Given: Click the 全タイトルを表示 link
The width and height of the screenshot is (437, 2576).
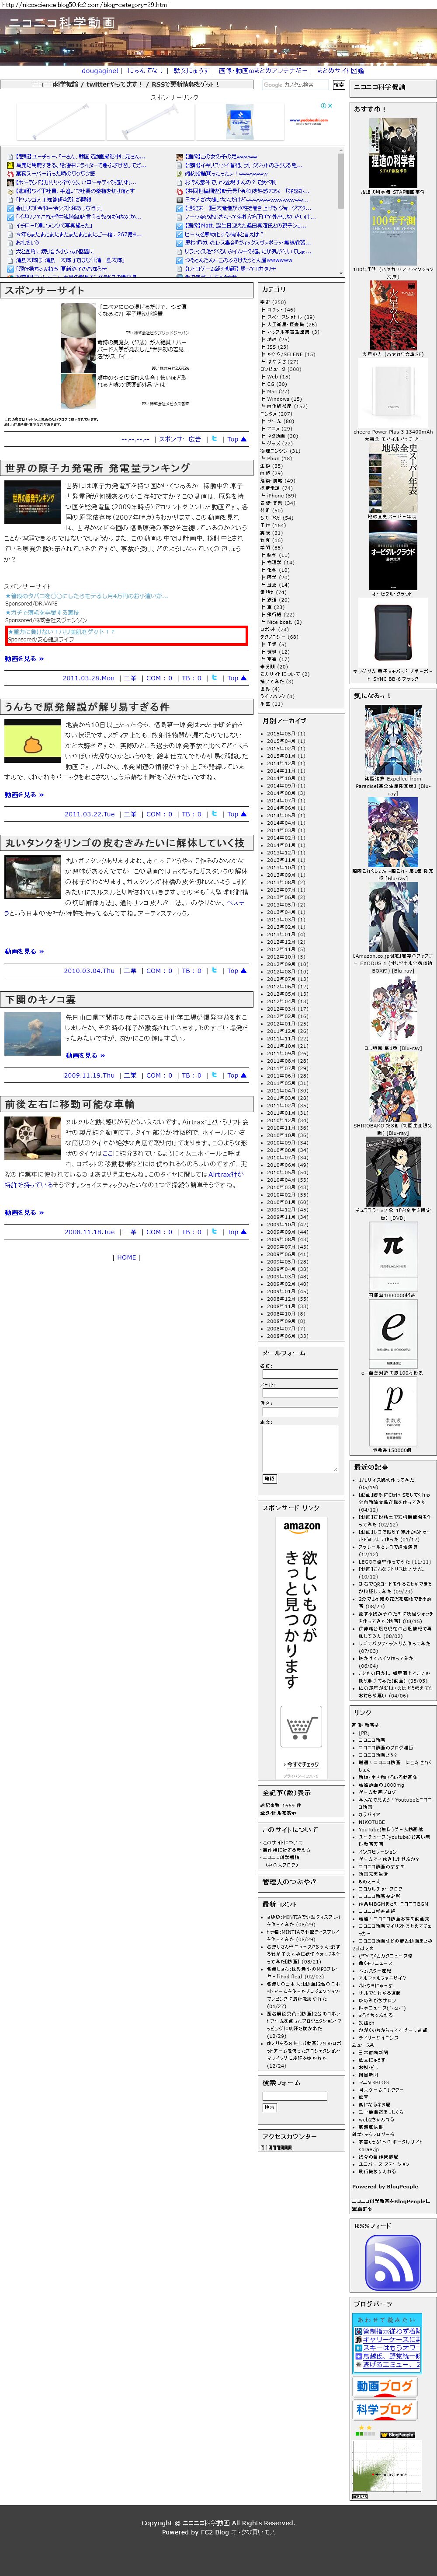Looking at the screenshot, I should coord(278,1813).
